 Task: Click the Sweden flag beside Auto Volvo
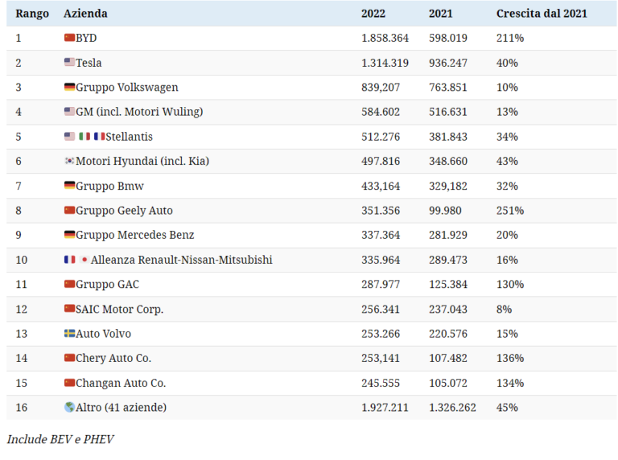tap(69, 333)
